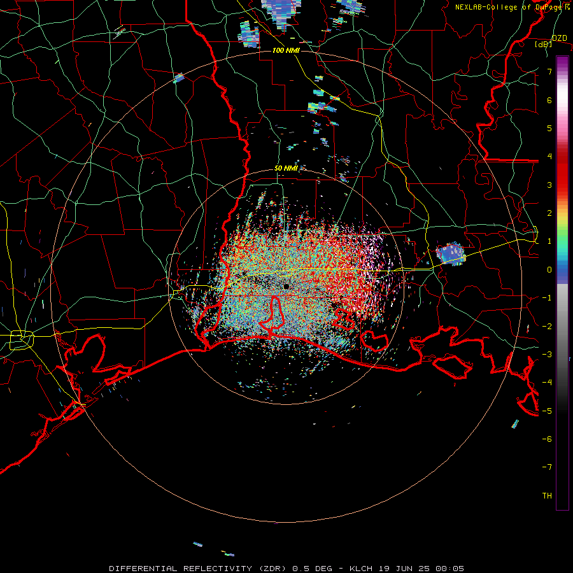Click the "-3" value on the dB scale
Image resolution: width=573 pixels, height=573 pixels.
(x=547, y=355)
